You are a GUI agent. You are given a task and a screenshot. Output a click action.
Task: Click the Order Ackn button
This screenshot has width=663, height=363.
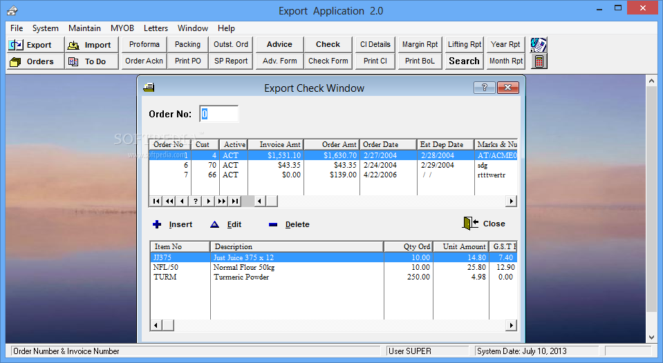[x=144, y=61]
